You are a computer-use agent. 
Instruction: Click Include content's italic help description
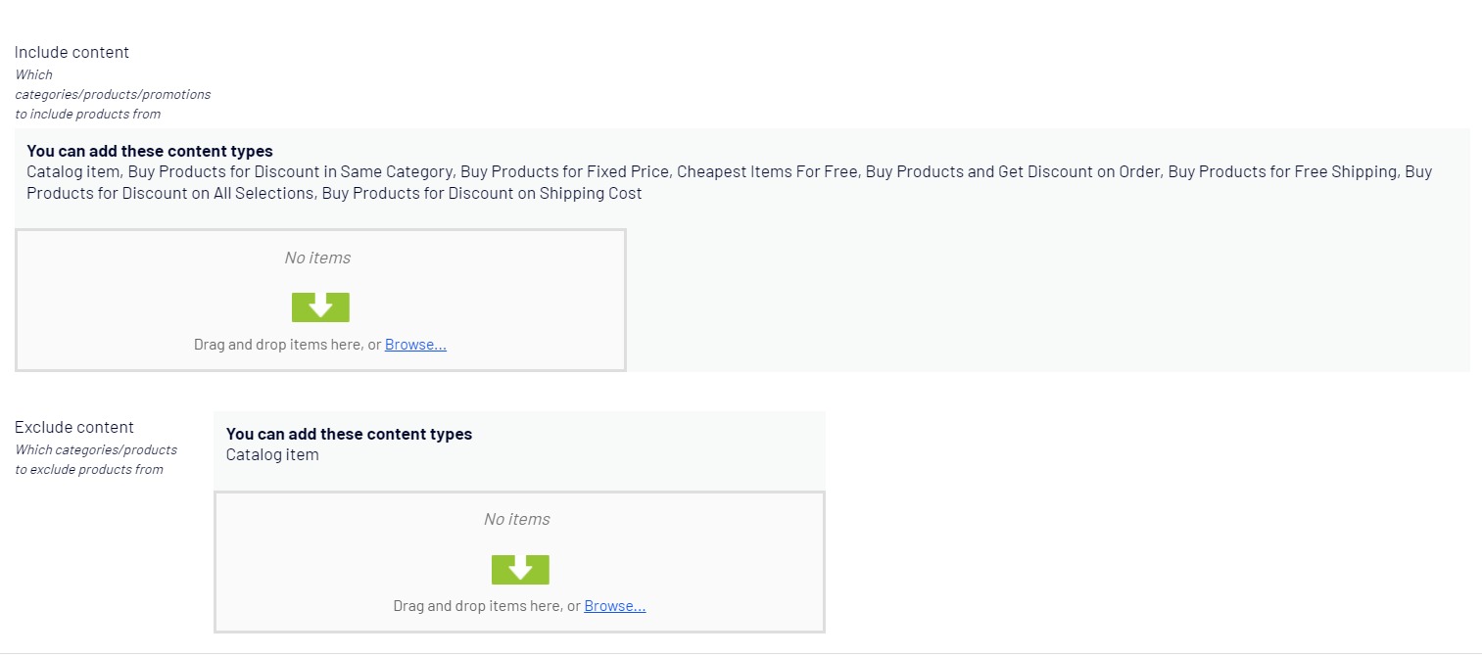(113, 94)
